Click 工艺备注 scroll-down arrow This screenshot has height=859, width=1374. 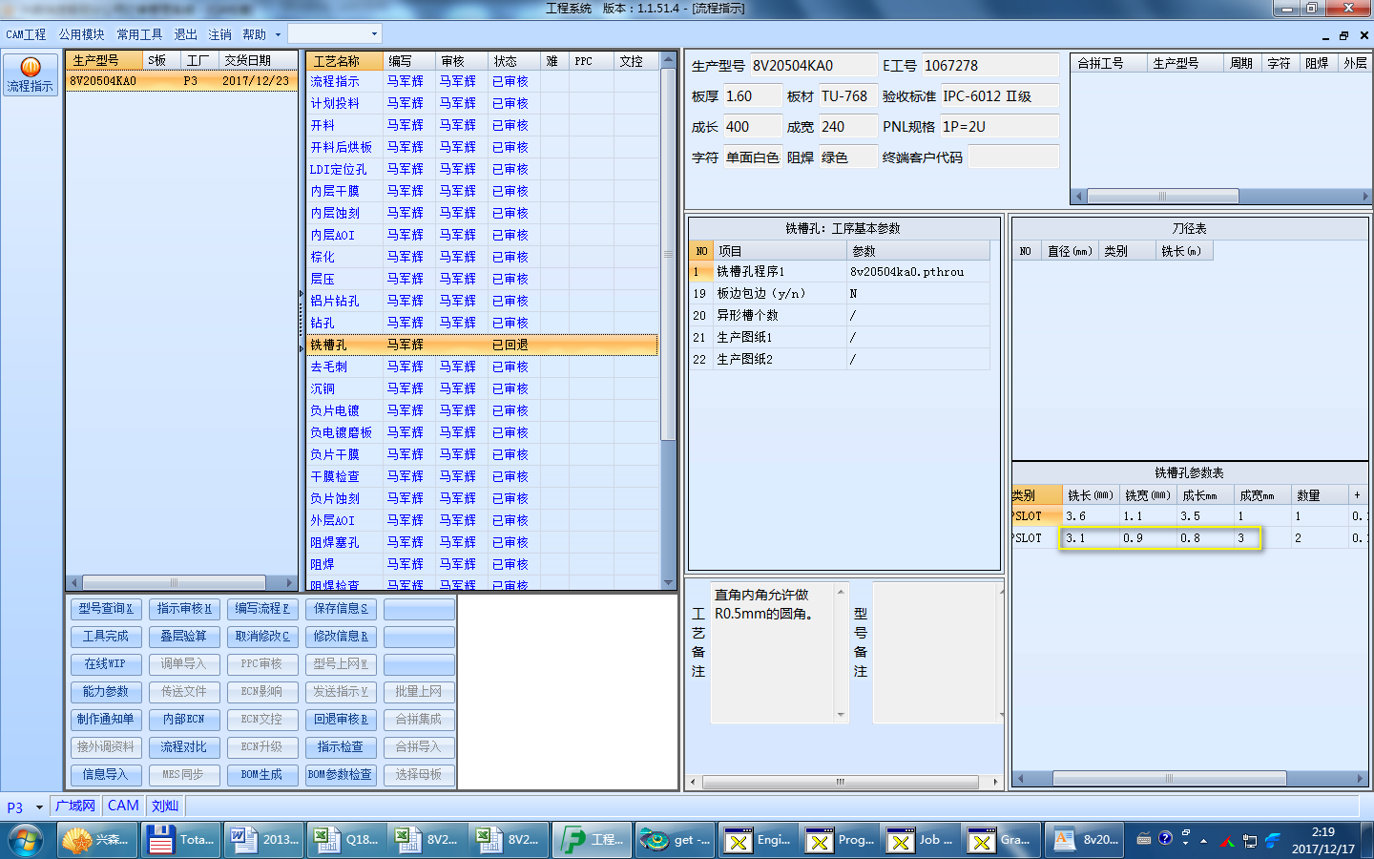[x=841, y=715]
